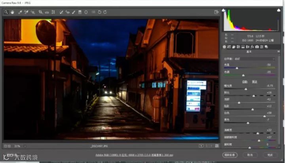Image resolution: width=285 pixels, height=163 pixels.
Task: Toggle panel settings preview icon
Action: tap(217, 146)
